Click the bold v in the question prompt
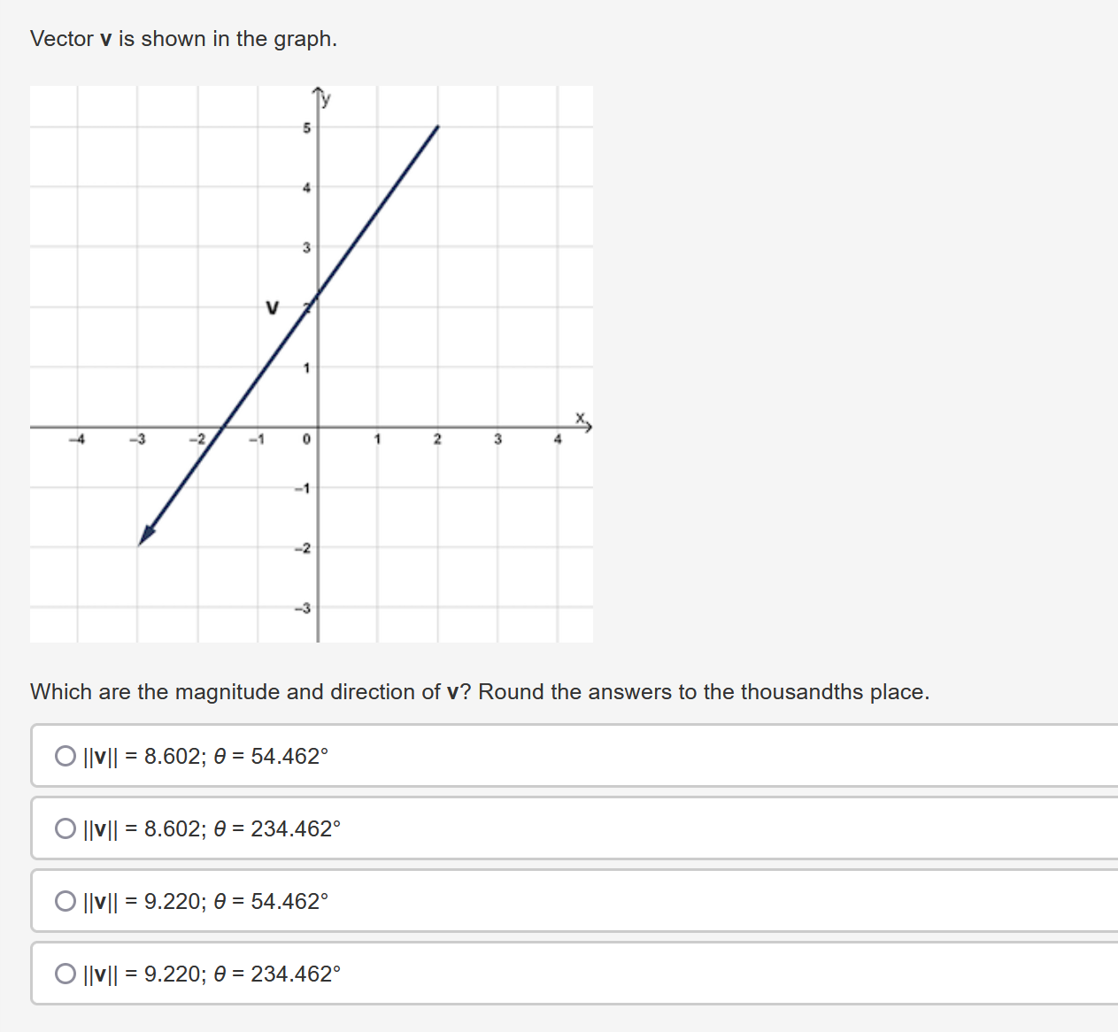1118x1032 pixels. point(453,692)
